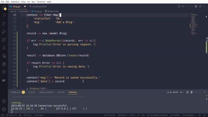This screenshot has height=117, width=208.
Task: Open editor More Actions ellipsis
Action: coord(204,6)
